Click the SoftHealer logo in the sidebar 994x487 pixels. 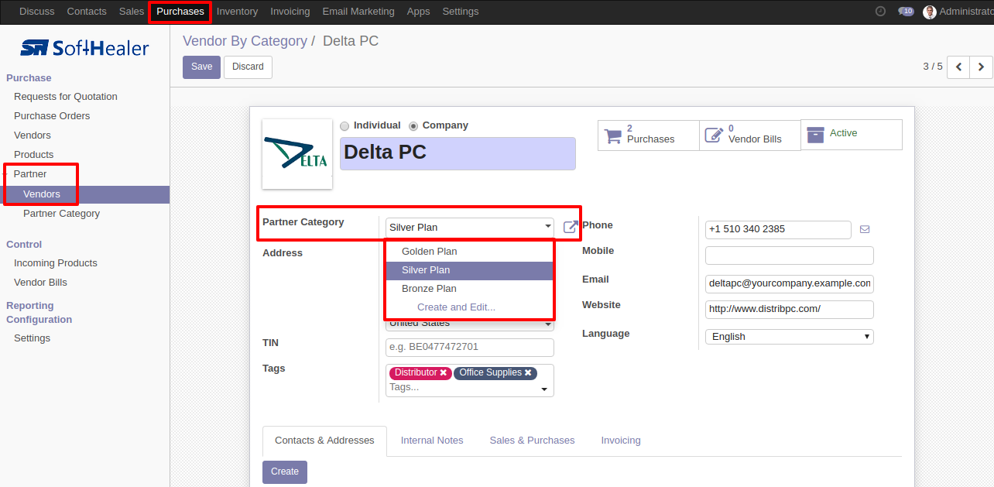(x=84, y=48)
